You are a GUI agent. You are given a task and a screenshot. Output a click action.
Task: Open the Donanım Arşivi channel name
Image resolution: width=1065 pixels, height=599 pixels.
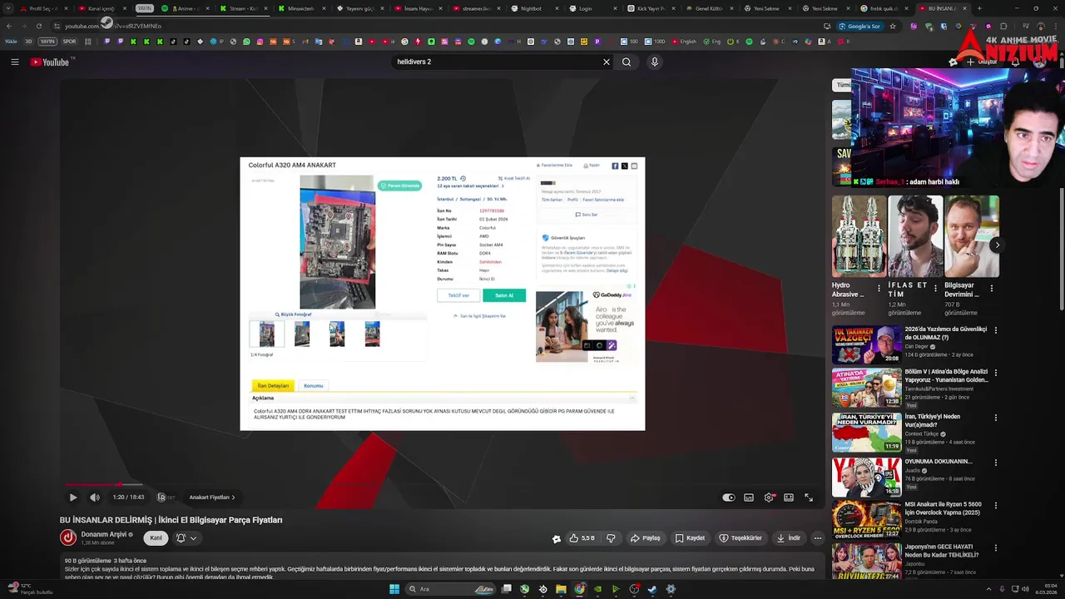[104, 534]
